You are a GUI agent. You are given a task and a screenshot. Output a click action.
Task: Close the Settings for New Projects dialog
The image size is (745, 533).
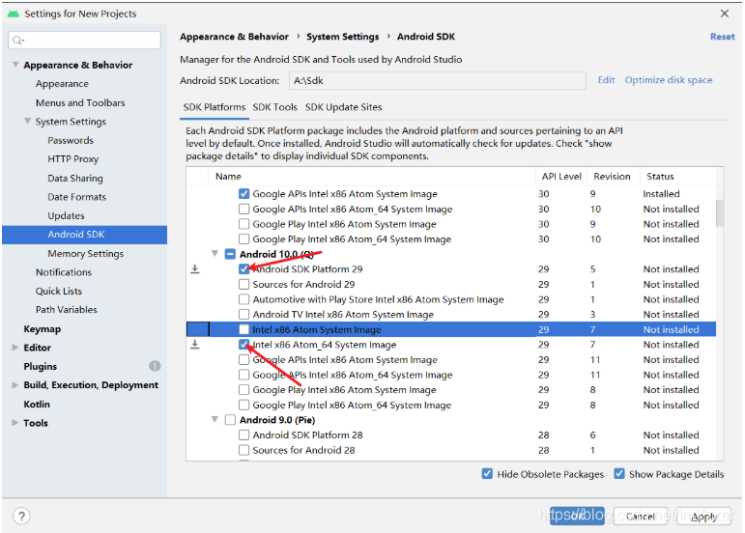click(724, 14)
